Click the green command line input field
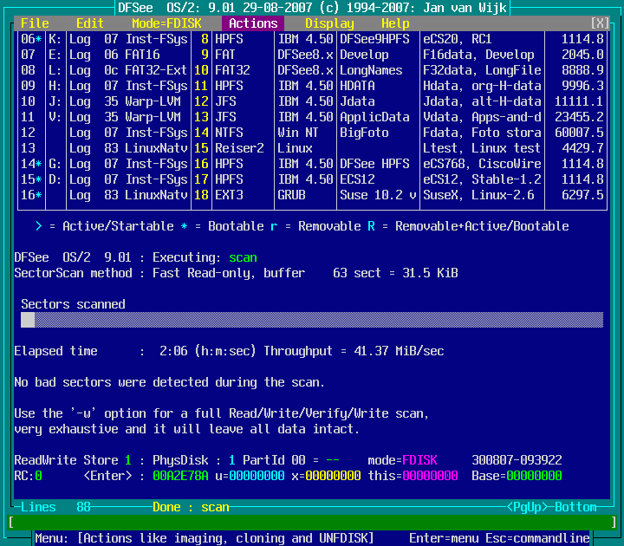This screenshot has width=624, height=546. tap(312, 523)
